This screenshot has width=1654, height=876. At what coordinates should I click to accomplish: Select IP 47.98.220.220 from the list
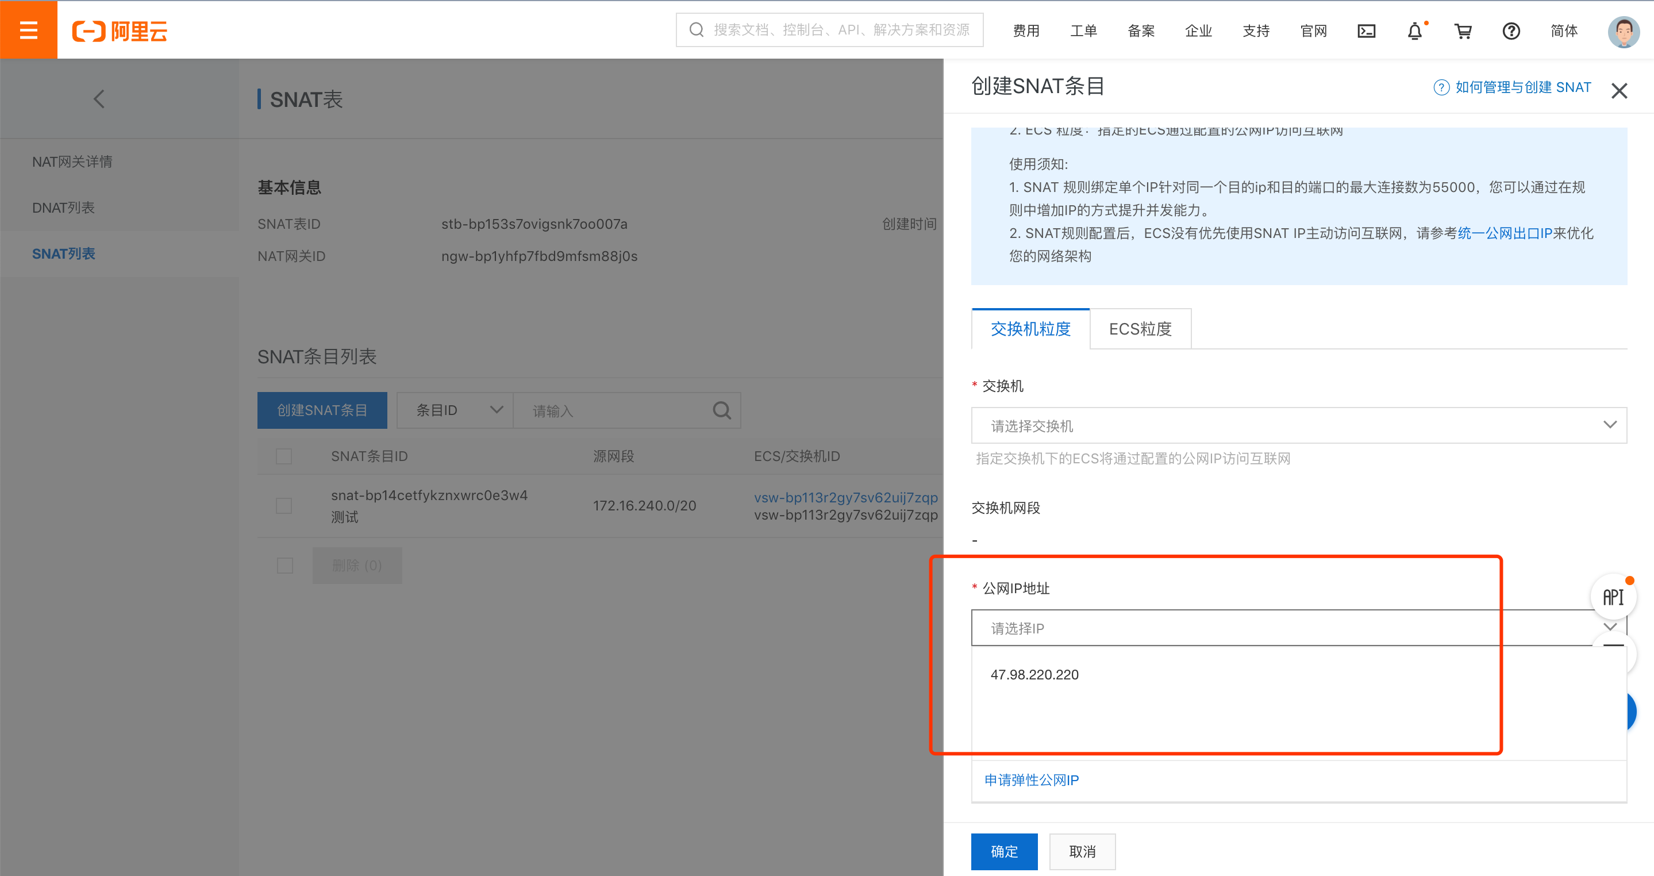[1034, 674]
